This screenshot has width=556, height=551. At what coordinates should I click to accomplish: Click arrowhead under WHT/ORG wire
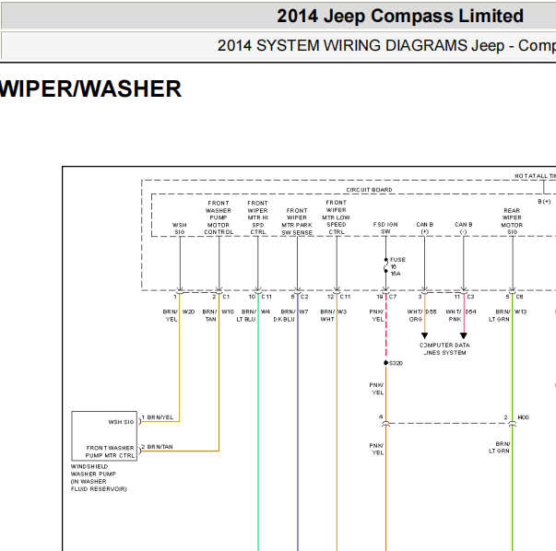(x=424, y=335)
